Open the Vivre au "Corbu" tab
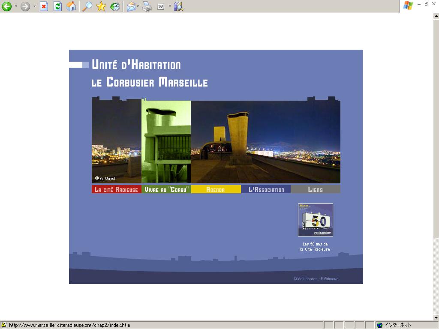Image resolution: width=439 pixels, height=329 pixels. [x=166, y=189]
